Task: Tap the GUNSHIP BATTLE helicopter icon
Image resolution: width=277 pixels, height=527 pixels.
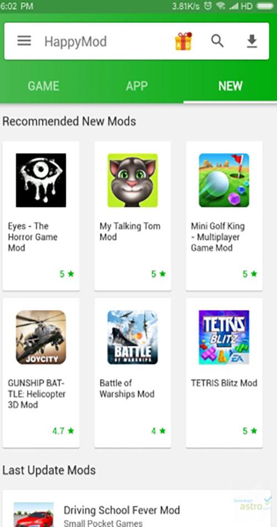Action: [41, 337]
